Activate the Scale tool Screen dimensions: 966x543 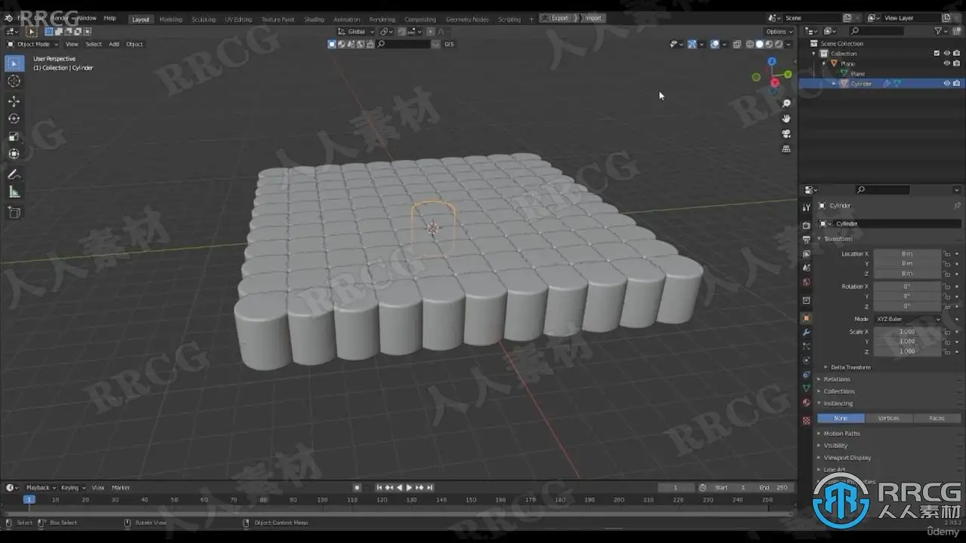[x=14, y=137]
